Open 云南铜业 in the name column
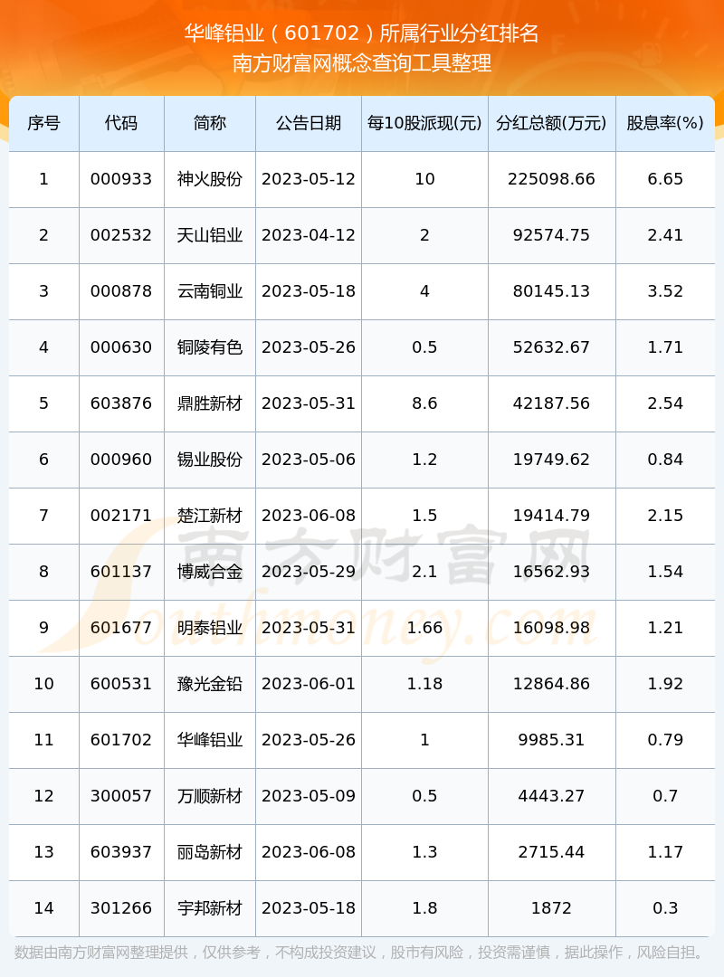724x977 pixels. tap(210, 291)
